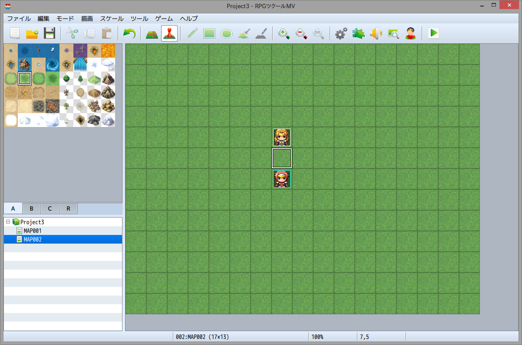Screen dimensions: 522x345
Task: Pick the lava tile in the palette
Action: (x=108, y=51)
